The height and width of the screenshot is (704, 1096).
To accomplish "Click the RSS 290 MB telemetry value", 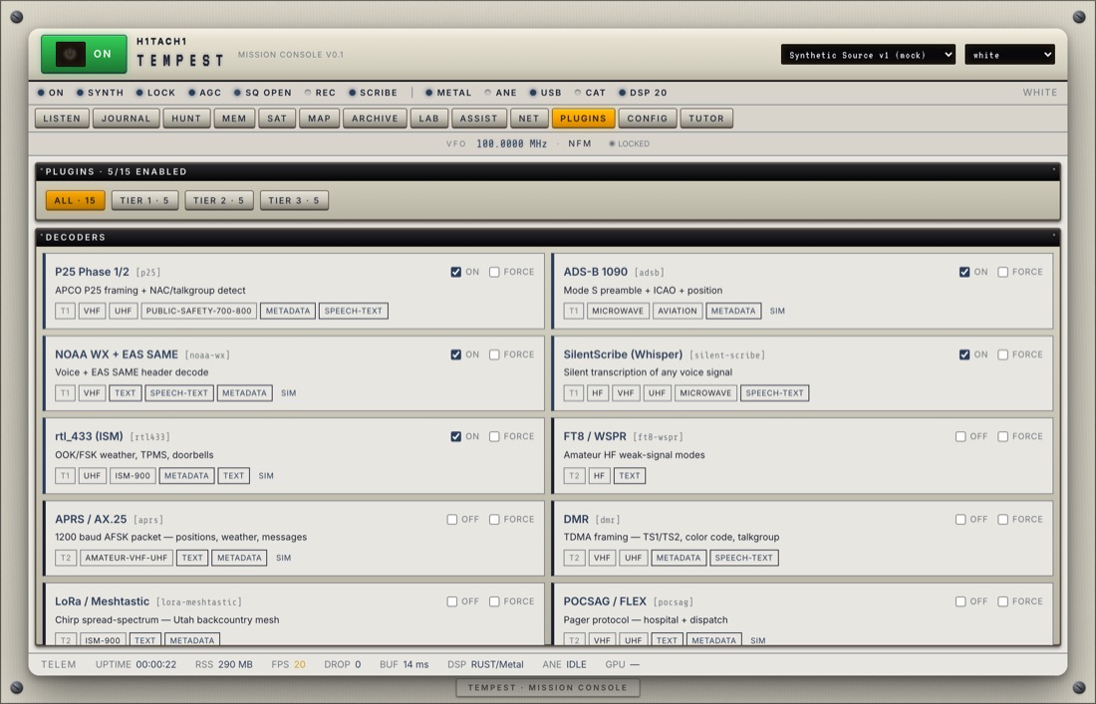I will coord(223,665).
